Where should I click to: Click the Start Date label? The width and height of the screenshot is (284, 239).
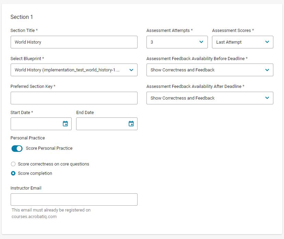(22, 112)
